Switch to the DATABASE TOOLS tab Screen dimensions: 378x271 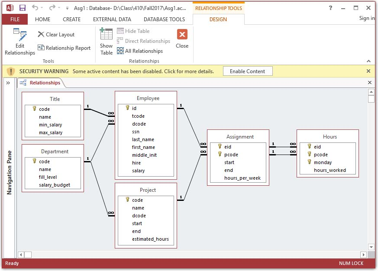(x=164, y=19)
